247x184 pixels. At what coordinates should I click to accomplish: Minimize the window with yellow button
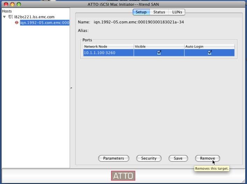12,4
